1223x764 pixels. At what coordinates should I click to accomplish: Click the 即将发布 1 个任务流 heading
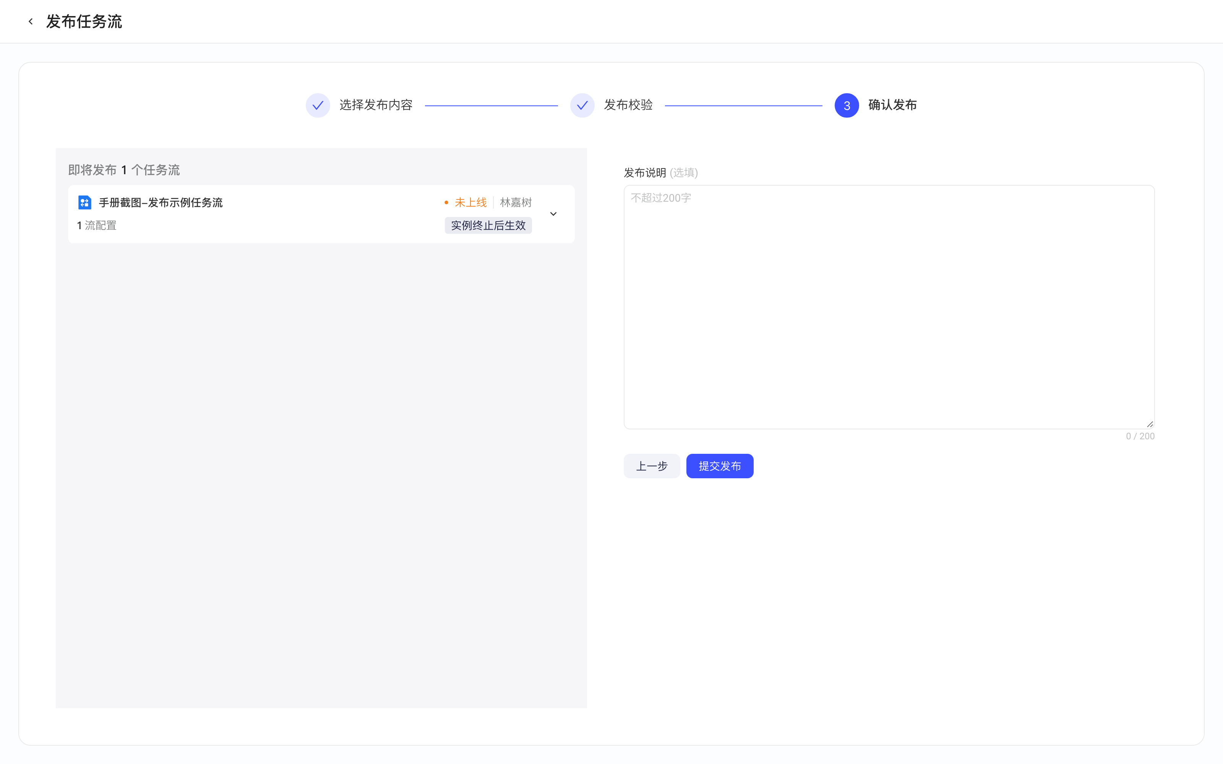coord(124,170)
